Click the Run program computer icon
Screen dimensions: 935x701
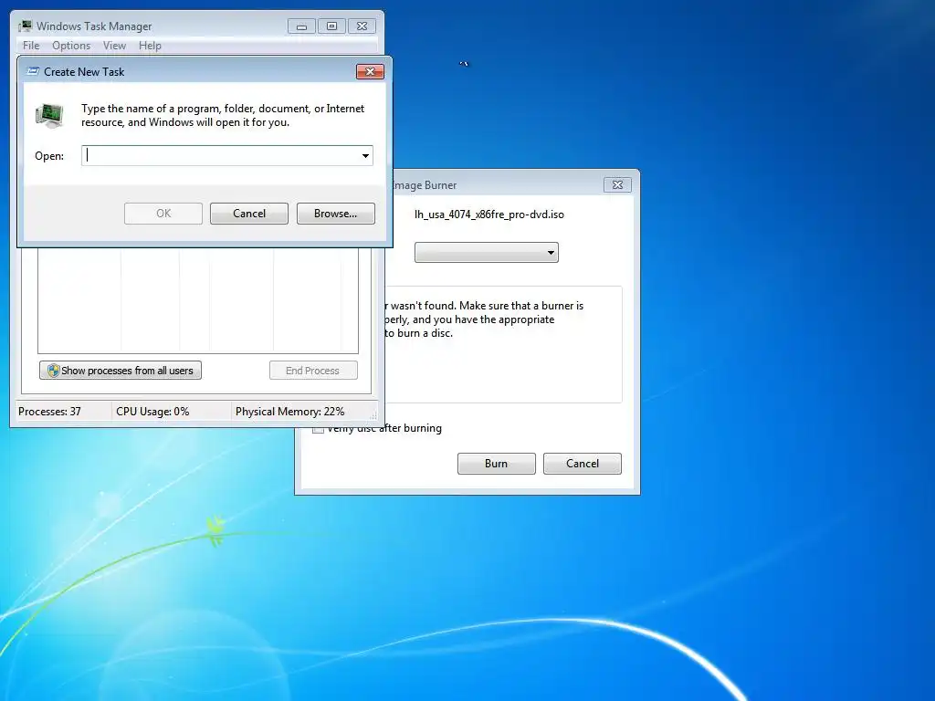click(x=49, y=115)
